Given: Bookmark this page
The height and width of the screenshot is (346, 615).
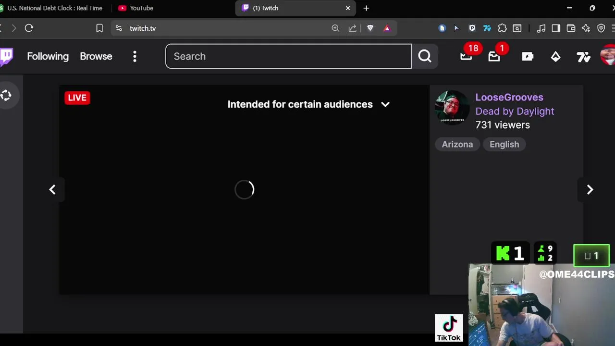Looking at the screenshot, I should pyautogui.click(x=99, y=28).
